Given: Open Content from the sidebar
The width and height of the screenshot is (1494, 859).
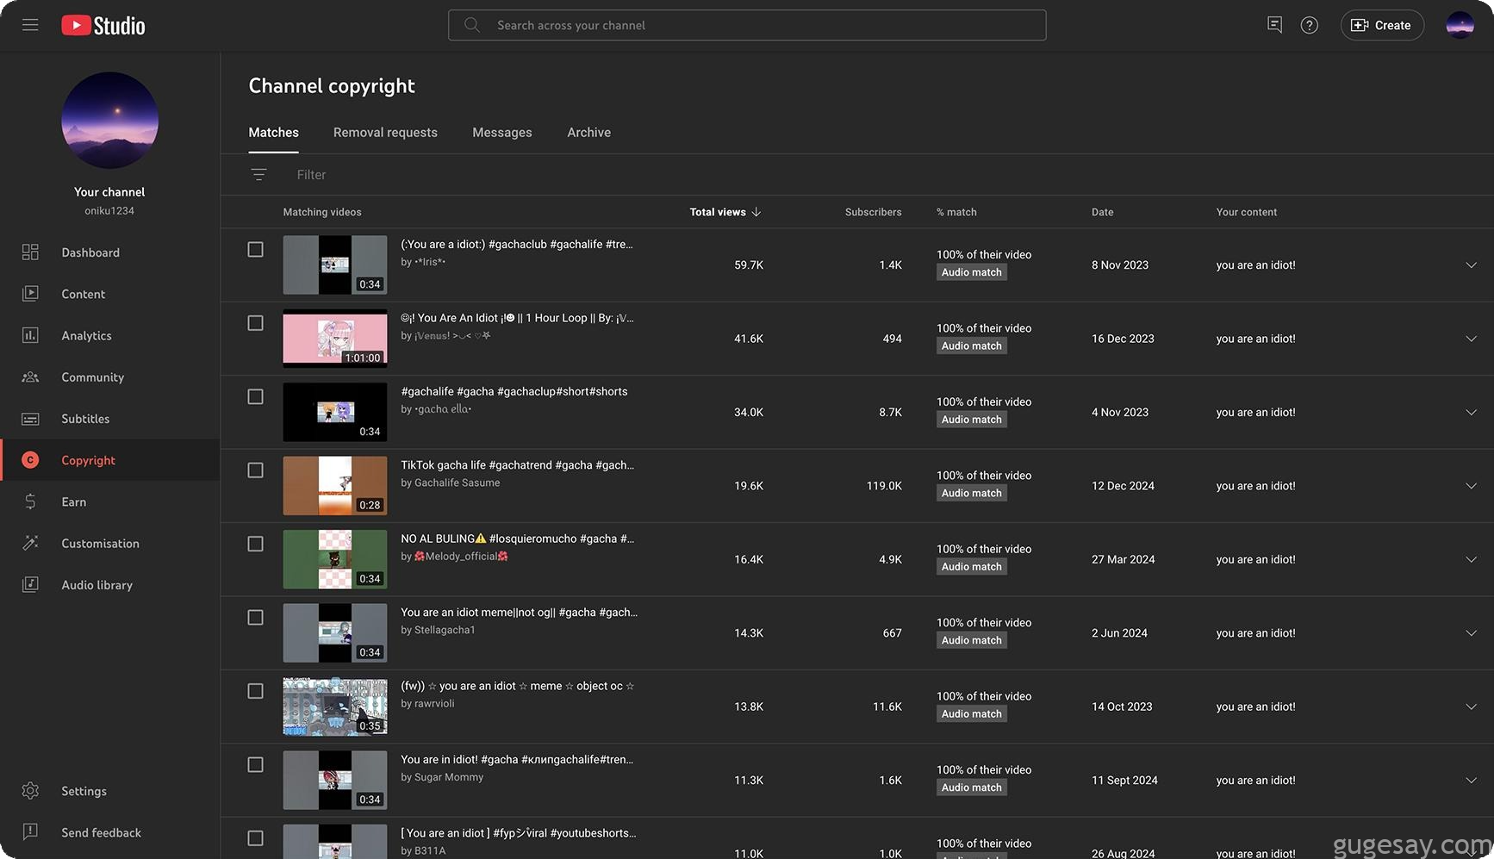Looking at the screenshot, I should [x=110, y=294].
